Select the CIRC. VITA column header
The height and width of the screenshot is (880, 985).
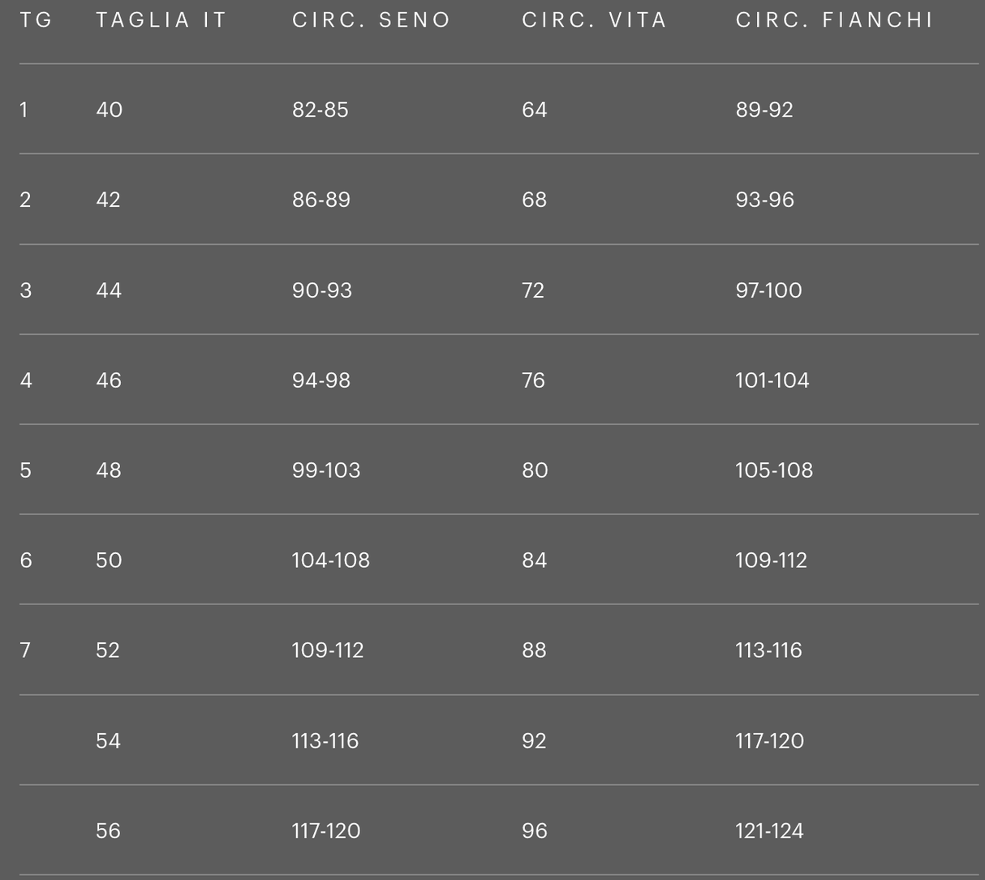[594, 20]
